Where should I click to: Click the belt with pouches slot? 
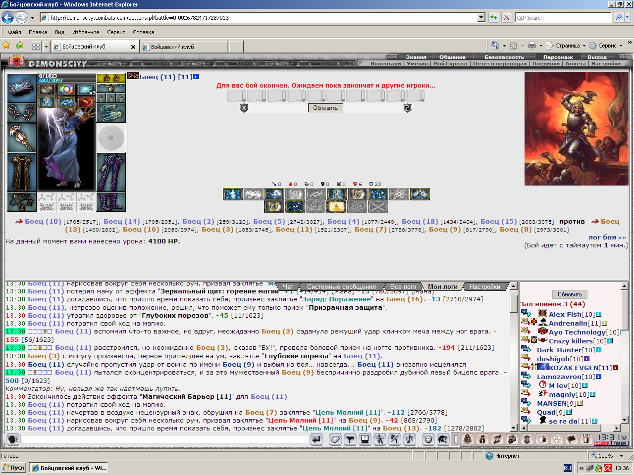[22, 202]
